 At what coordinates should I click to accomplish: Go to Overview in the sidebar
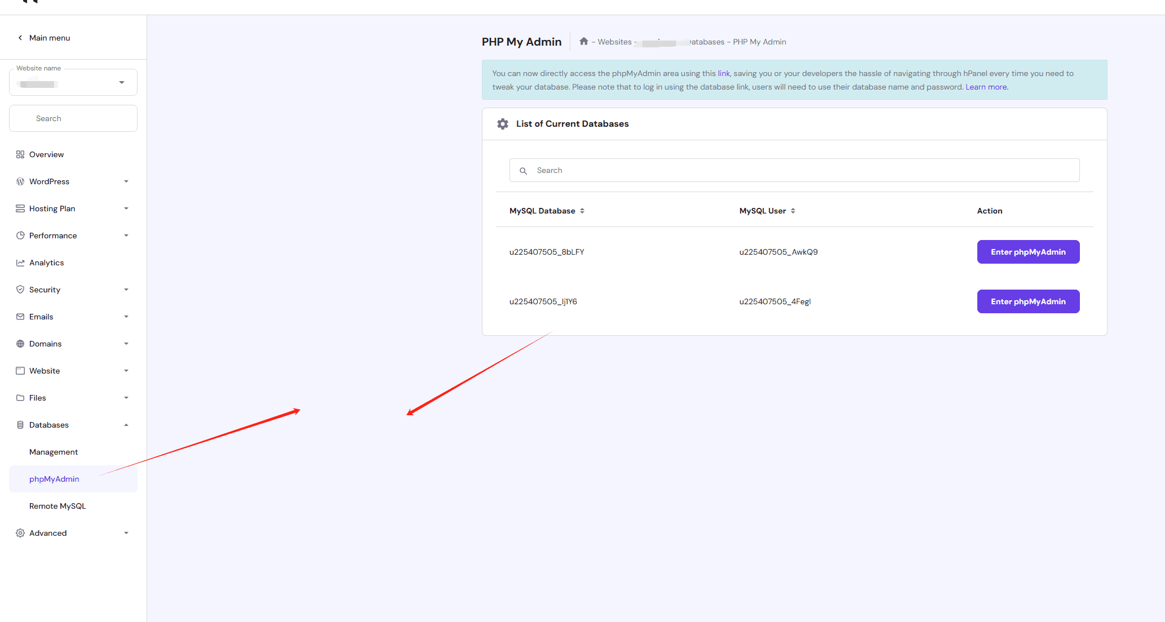(x=46, y=154)
